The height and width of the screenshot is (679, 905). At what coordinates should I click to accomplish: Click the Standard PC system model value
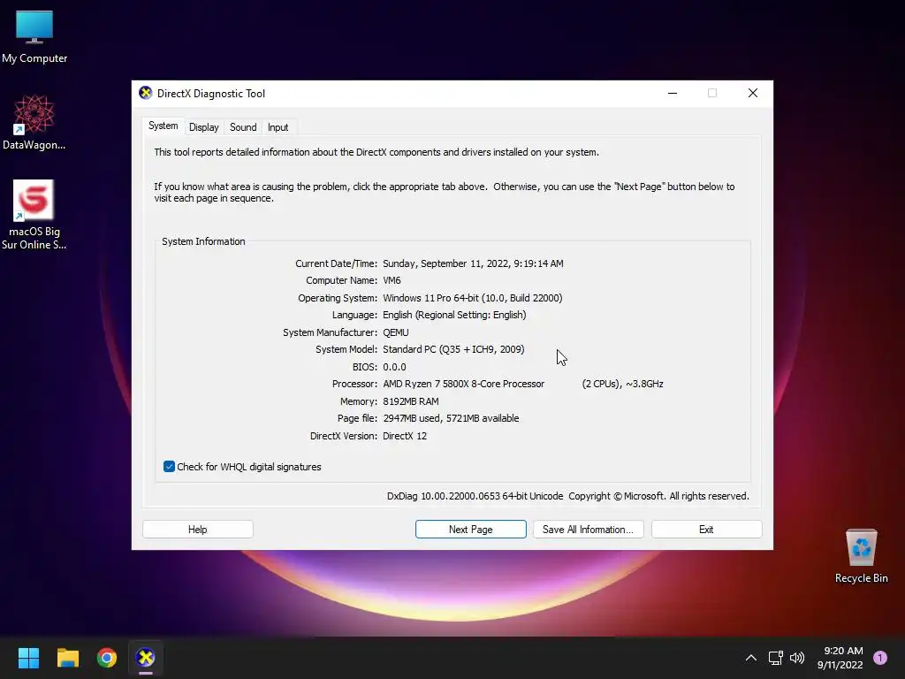coord(453,349)
